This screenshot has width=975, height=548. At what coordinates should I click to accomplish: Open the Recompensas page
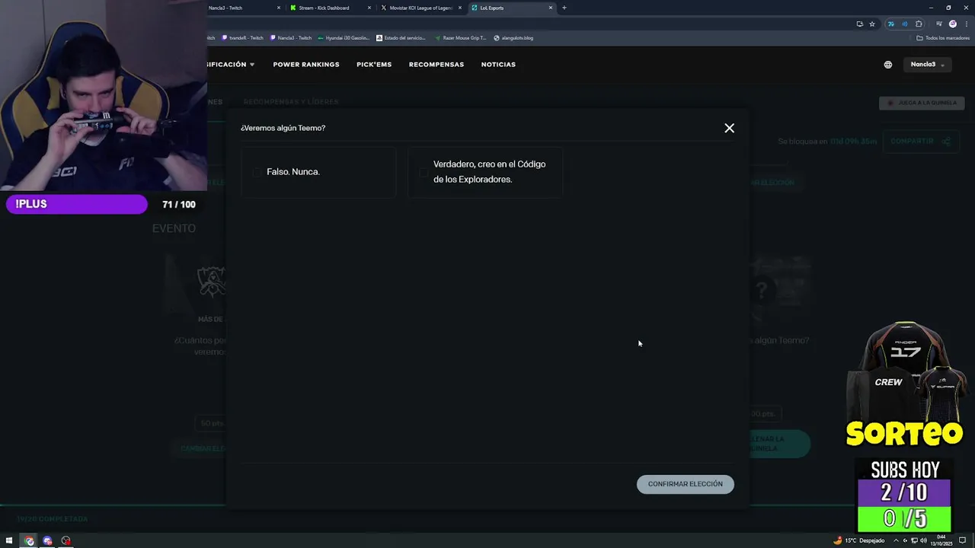436,65
